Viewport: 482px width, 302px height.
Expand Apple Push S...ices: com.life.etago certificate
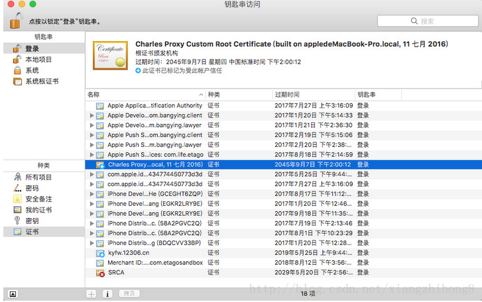(91, 155)
